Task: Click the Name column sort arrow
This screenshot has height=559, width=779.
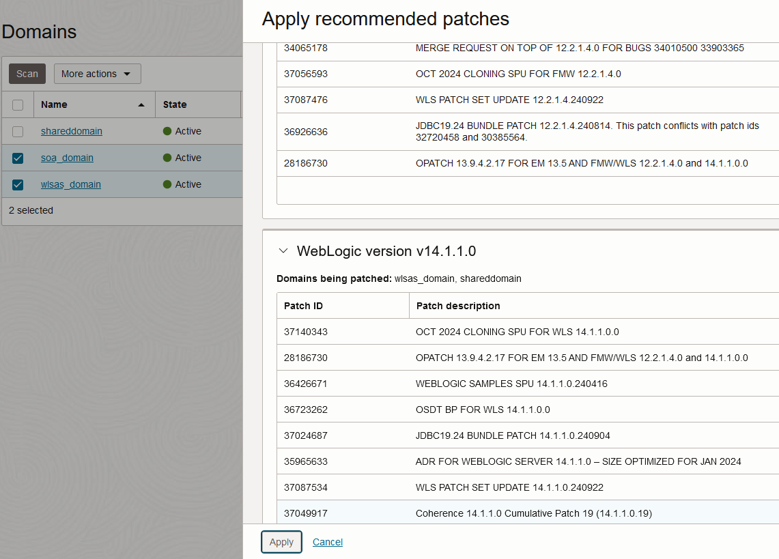Action: [x=141, y=105]
